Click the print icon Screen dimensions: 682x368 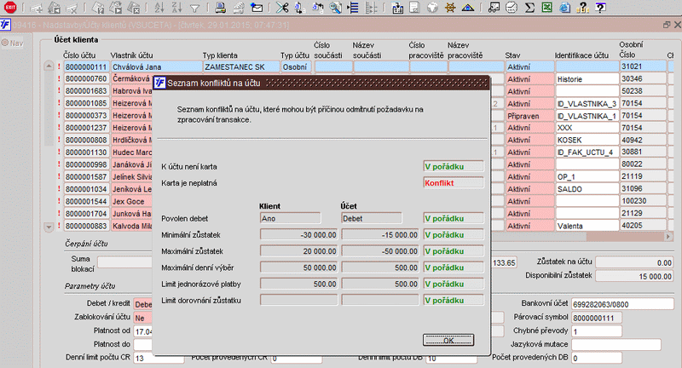pos(221,8)
